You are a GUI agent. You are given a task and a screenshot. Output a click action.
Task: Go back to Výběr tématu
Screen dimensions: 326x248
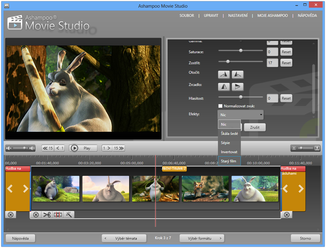(124, 238)
